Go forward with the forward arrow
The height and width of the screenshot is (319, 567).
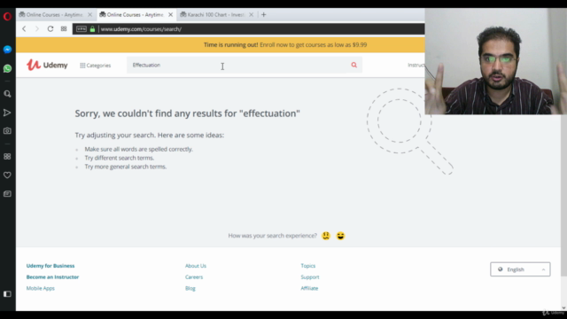click(37, 29)
